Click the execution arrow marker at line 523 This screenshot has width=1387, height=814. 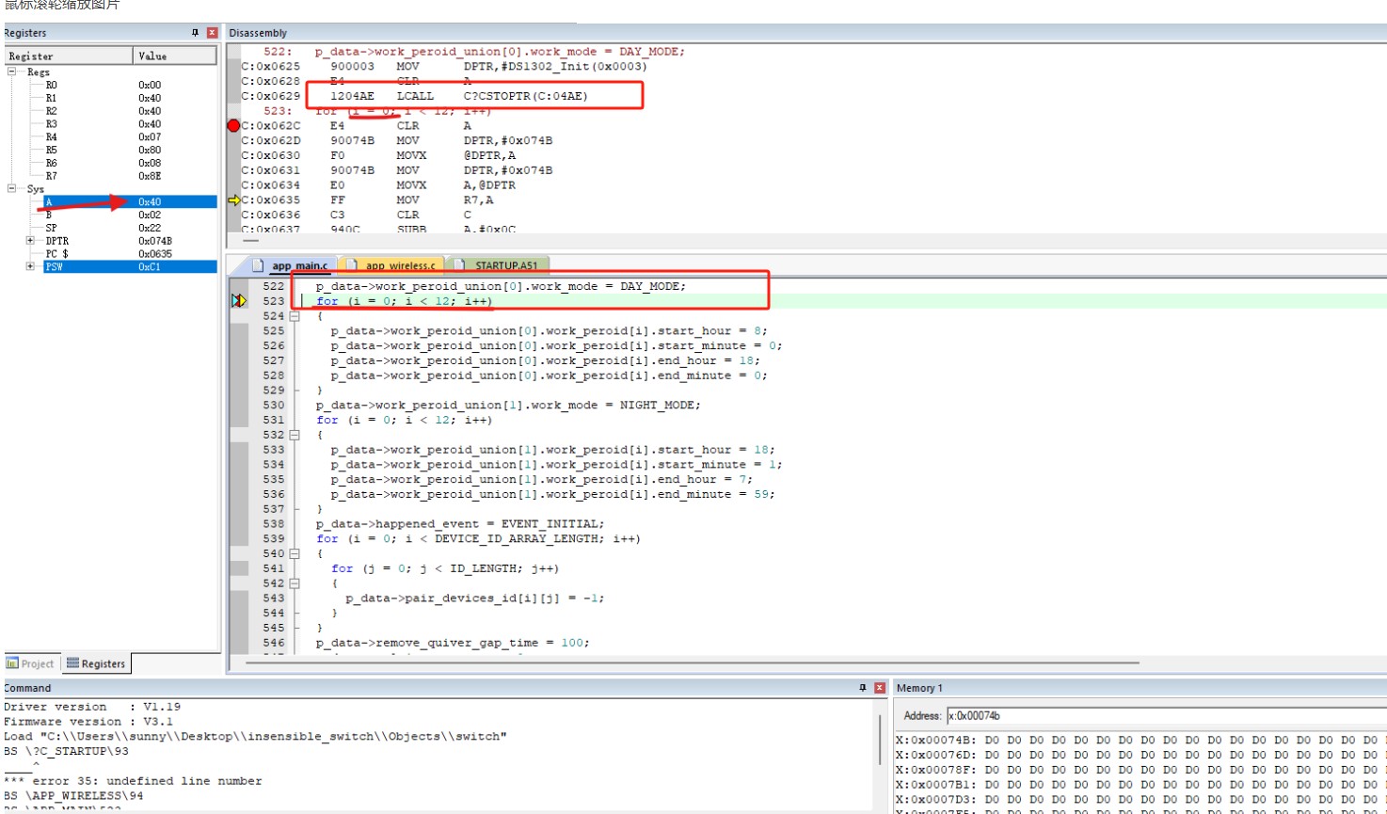[x=239, y=300]
